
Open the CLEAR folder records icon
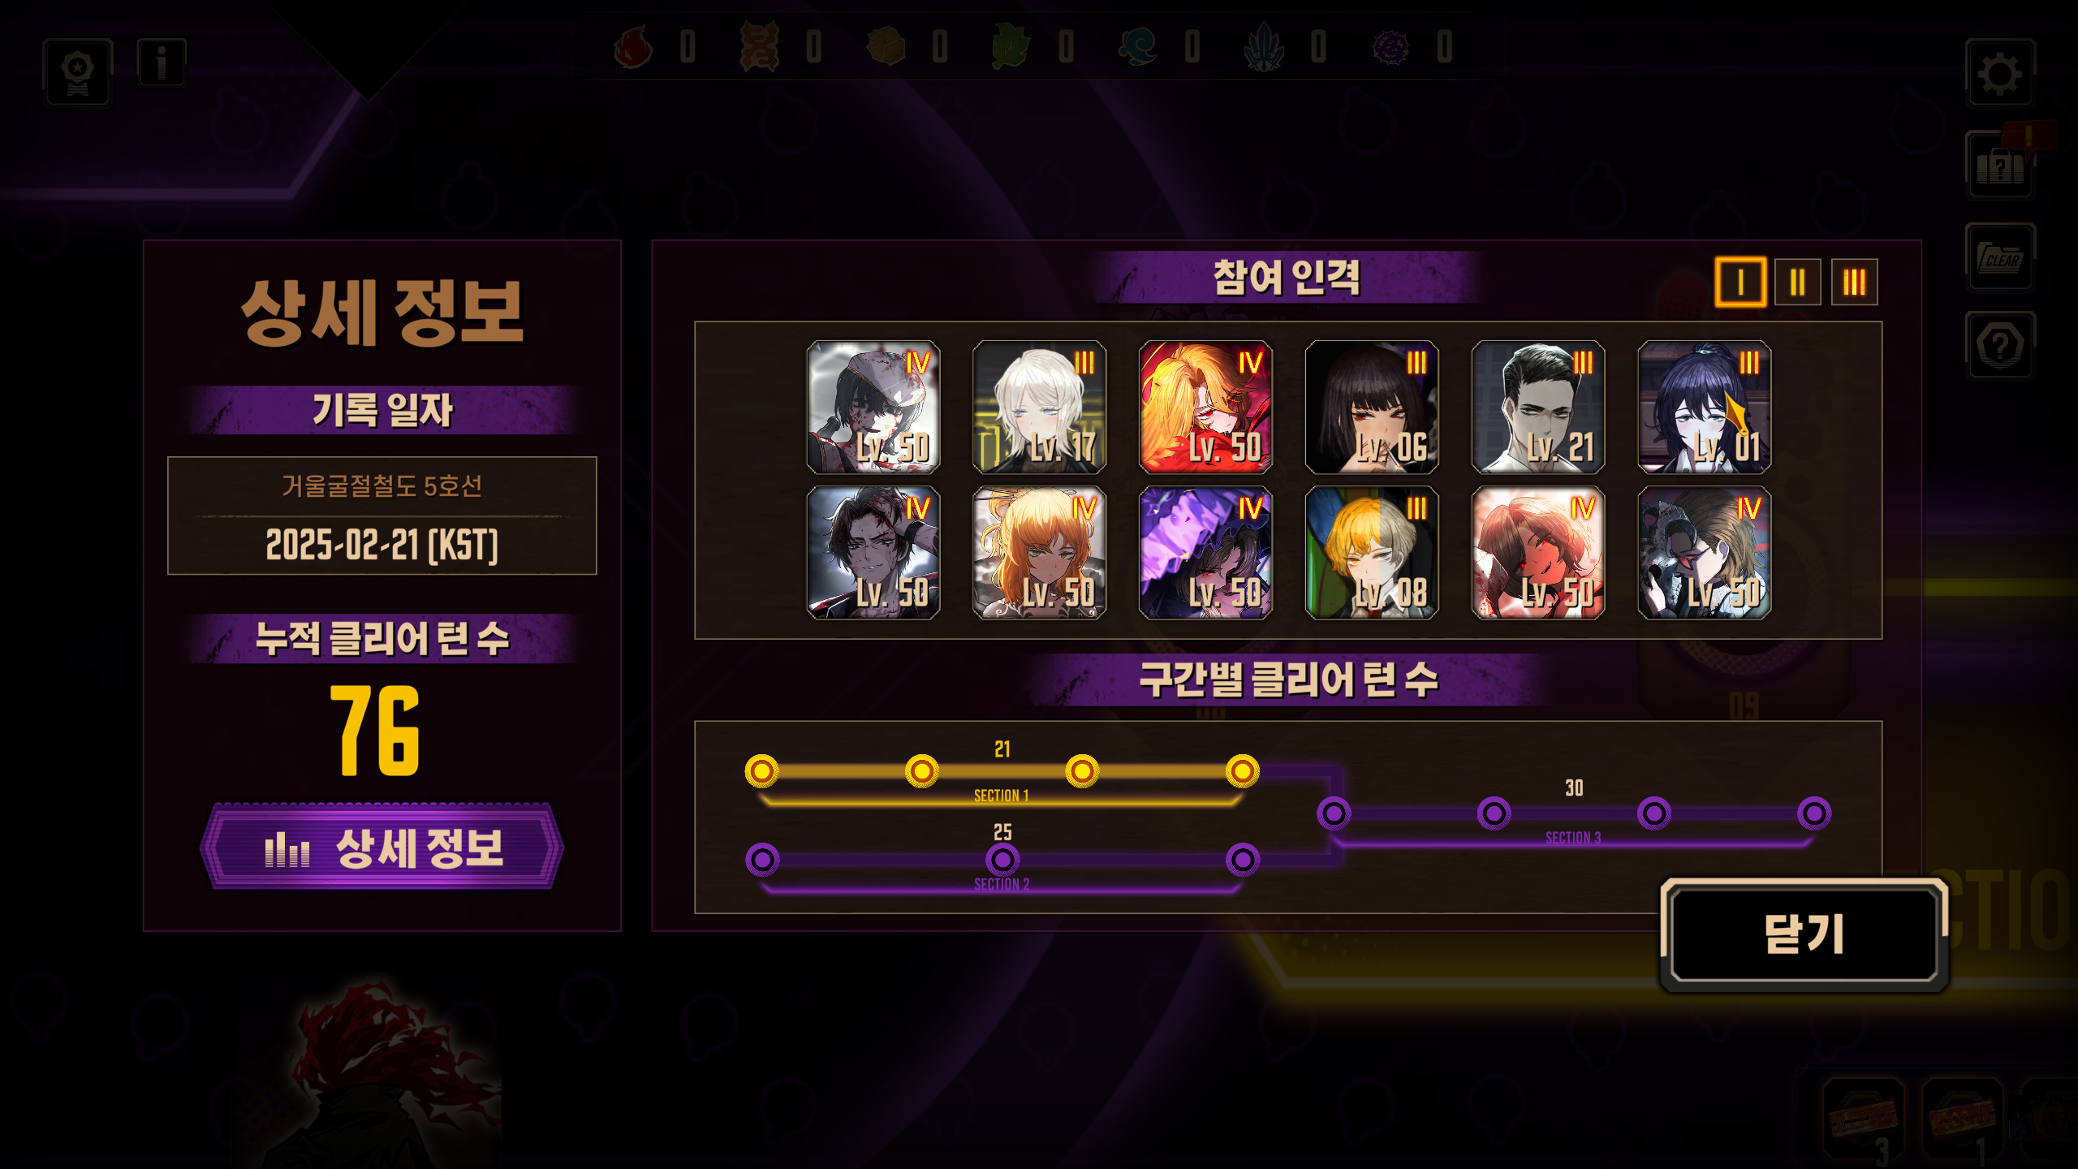2000,257
